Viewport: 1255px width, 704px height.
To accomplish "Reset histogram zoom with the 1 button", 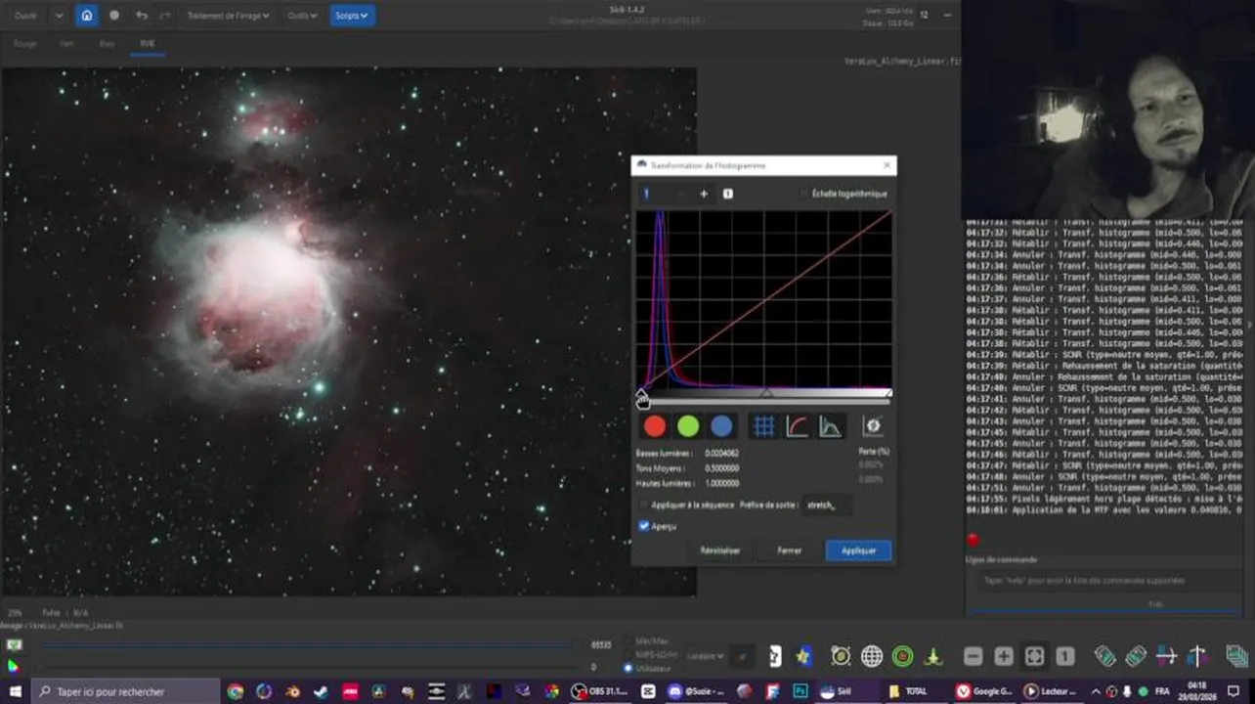I will coord(727,194).
